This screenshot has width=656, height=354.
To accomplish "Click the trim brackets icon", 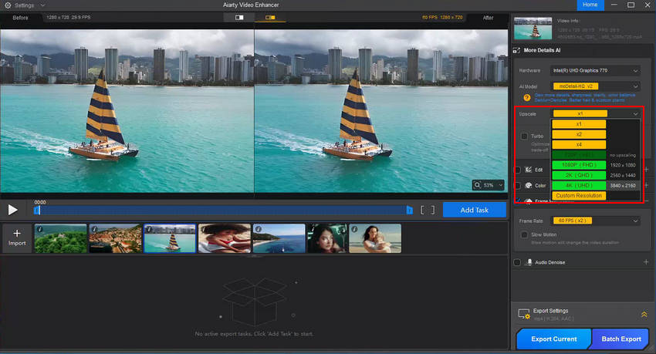I will click(428, 210).
